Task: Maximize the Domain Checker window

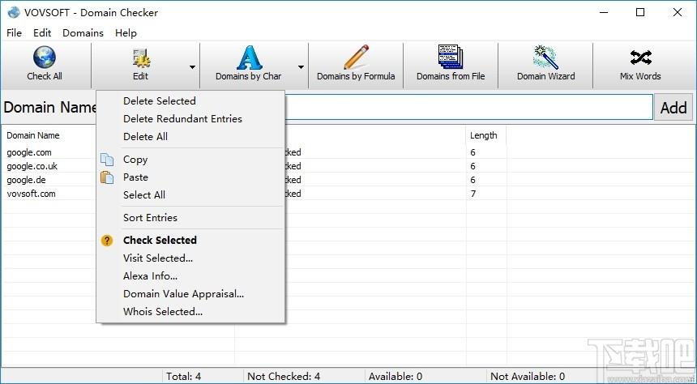Action: point(640,12)
